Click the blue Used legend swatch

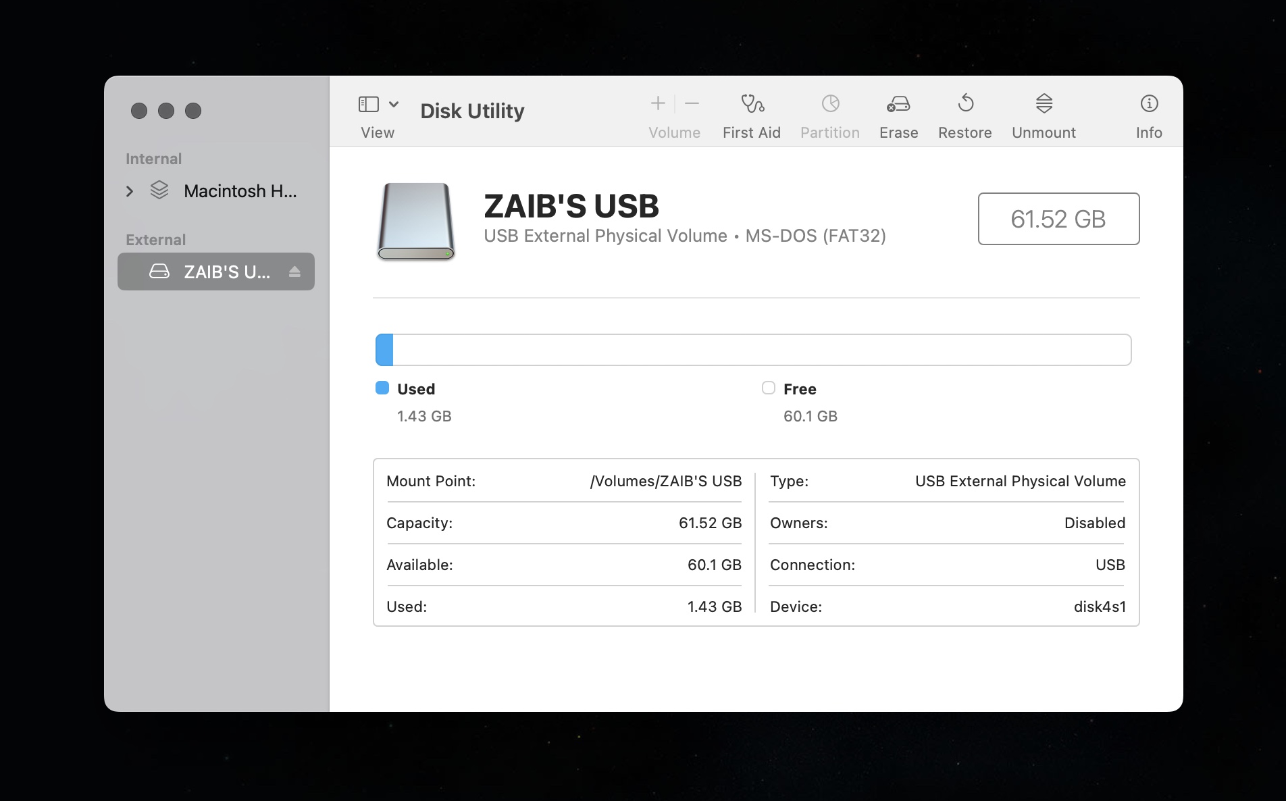pyautogui.click(x=382, y=388)
